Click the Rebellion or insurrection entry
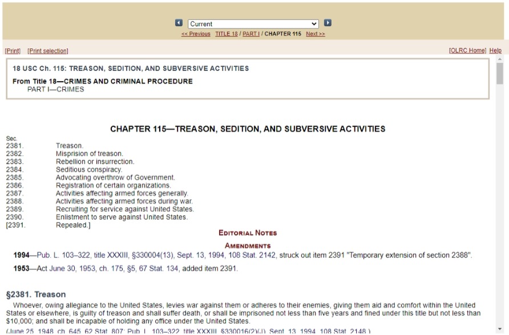509x335 pixels. [x=95, y=162]
